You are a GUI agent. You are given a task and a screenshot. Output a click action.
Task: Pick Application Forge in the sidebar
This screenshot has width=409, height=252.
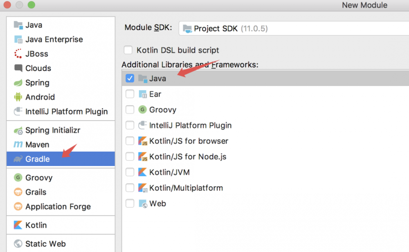point(58,207)
